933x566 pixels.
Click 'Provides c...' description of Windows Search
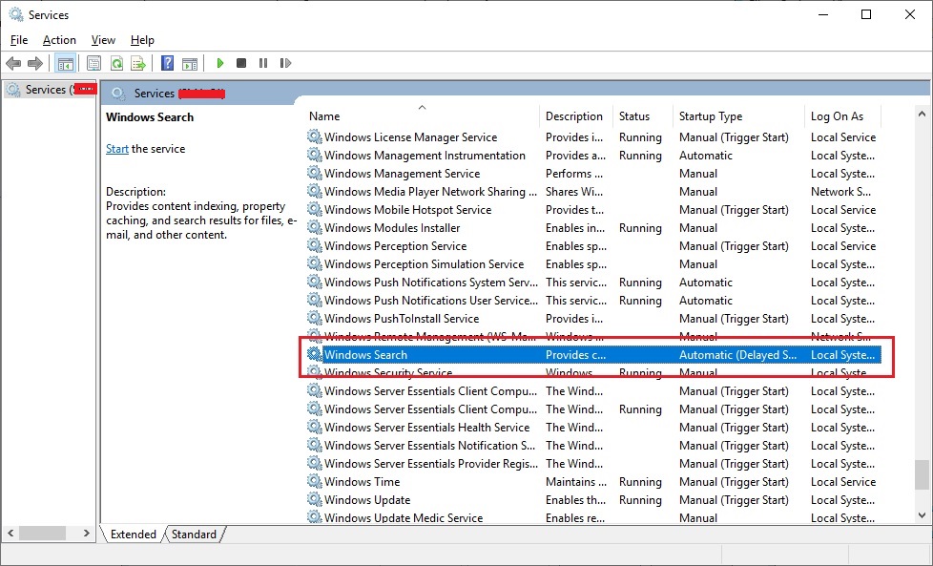575,355
